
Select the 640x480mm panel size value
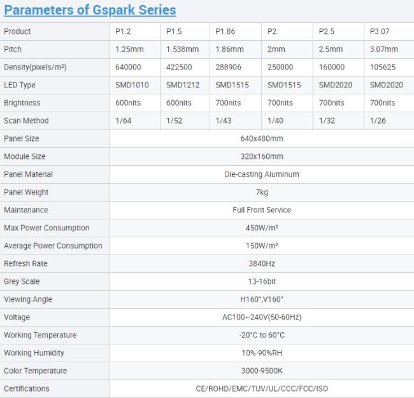click(261, 138)
